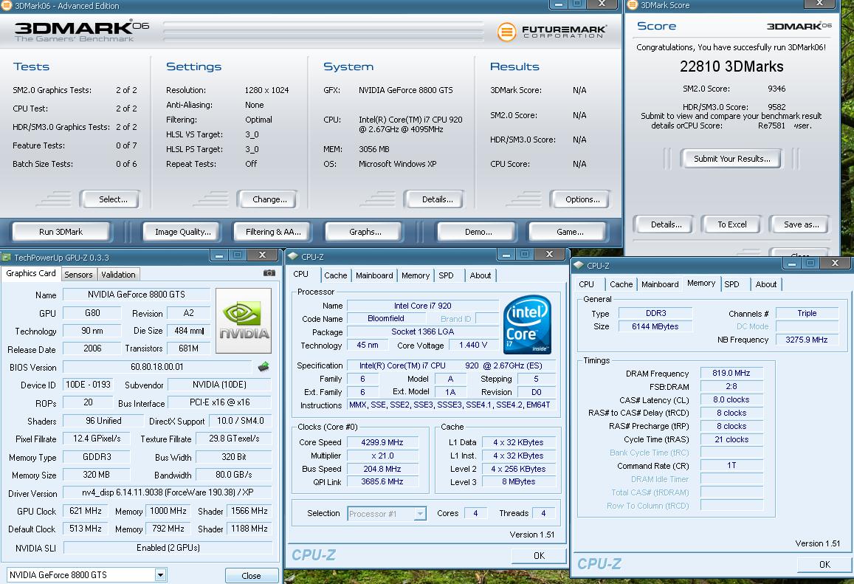Click the BIOS Version 60.80.18.00.01 field
Viewport: 854px width, 584px height.
pos(157,367)
